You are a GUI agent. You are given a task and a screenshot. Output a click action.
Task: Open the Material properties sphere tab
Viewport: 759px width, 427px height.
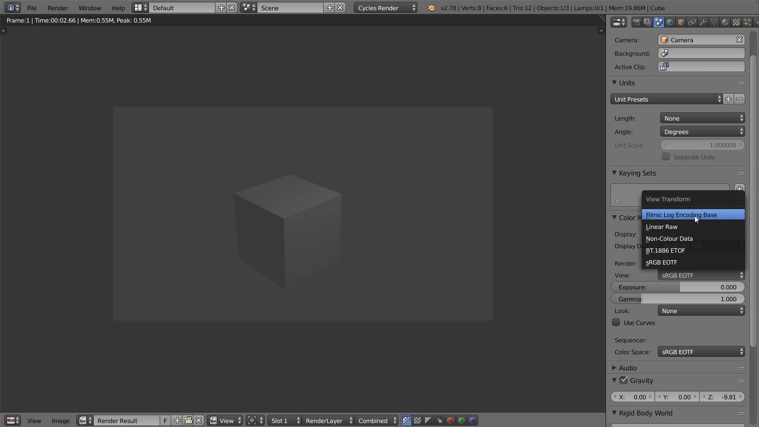(x=725, y=23)
